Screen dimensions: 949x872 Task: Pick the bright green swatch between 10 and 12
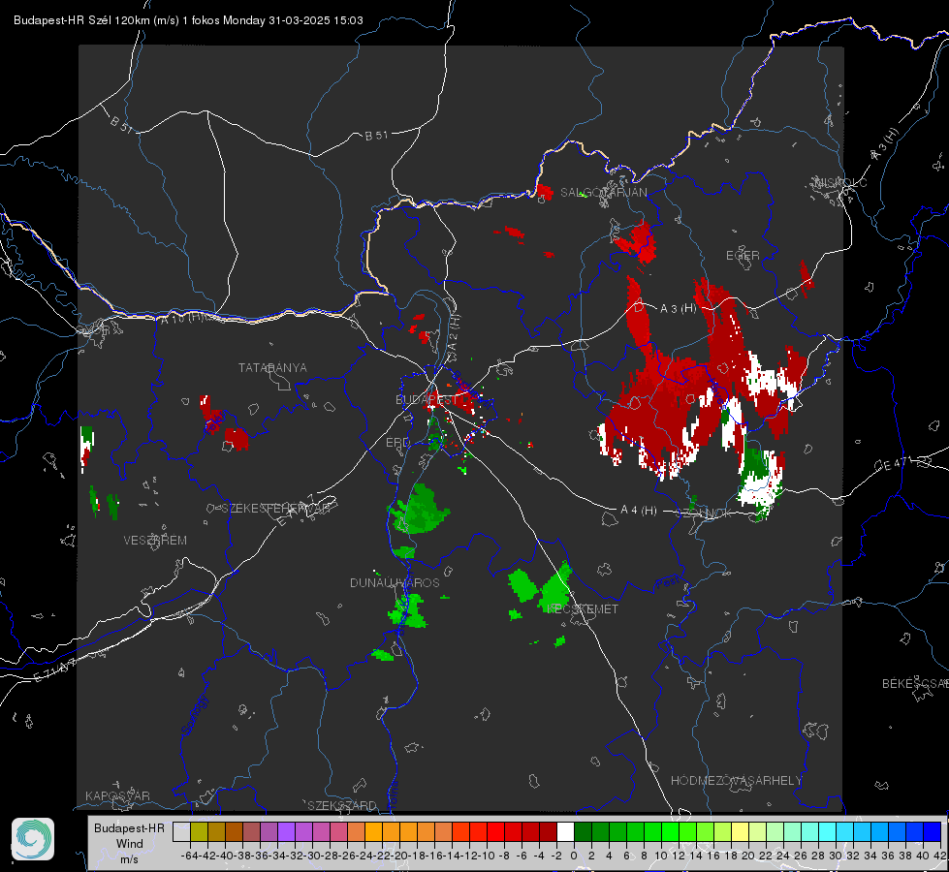pos(670,831)
